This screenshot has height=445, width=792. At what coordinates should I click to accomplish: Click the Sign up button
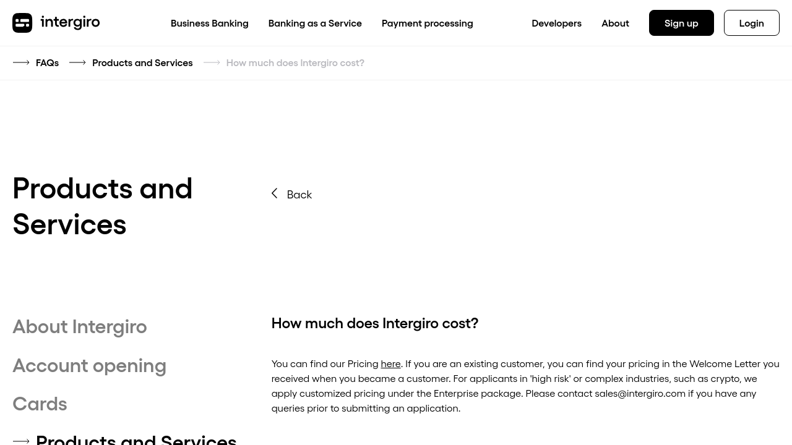click(x=681, y=23)
